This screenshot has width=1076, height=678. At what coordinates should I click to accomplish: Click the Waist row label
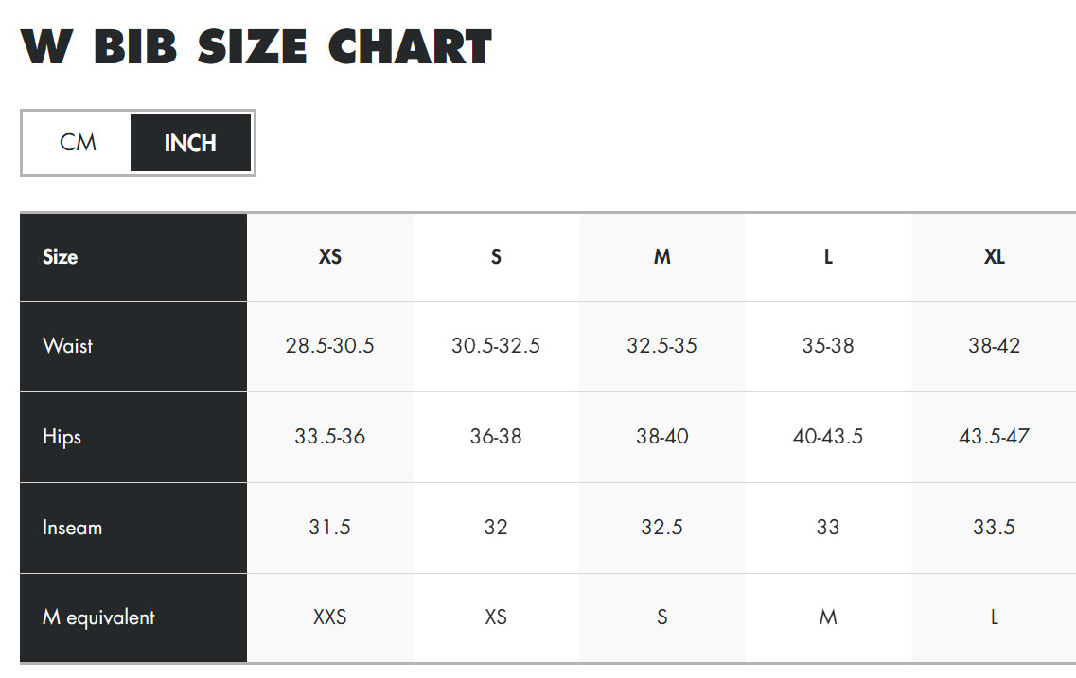(x=67, y=345)
